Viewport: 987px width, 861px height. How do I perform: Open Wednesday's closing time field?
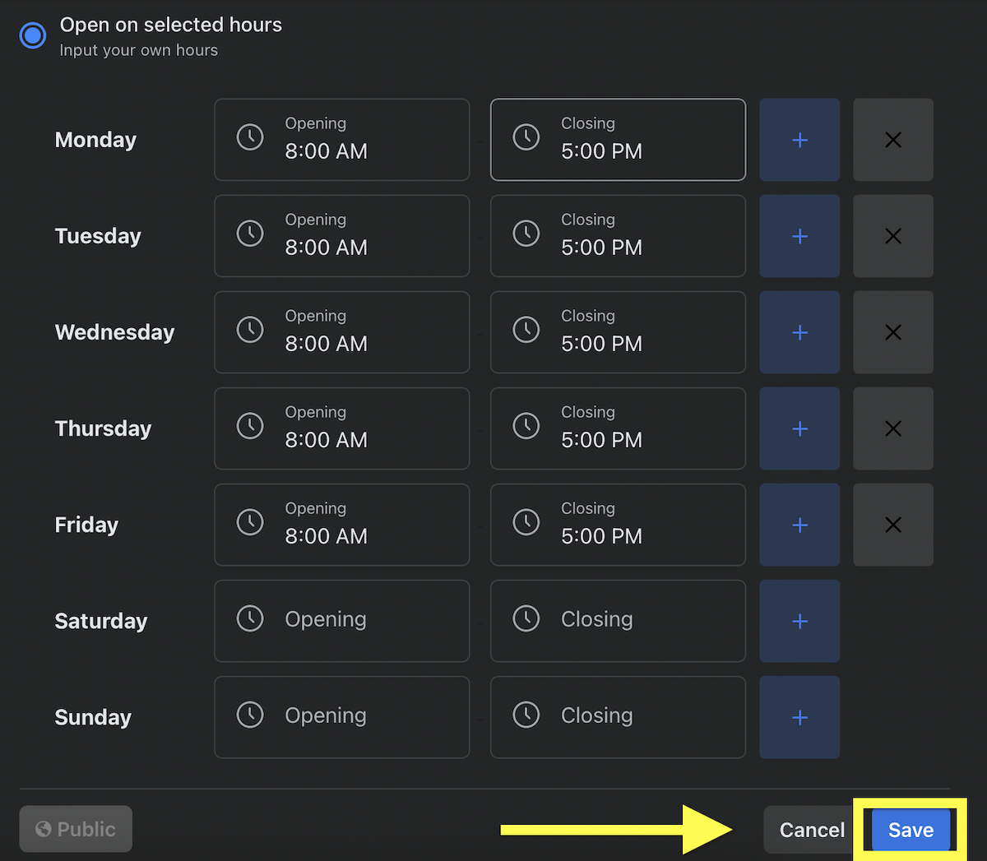(618, 332)
